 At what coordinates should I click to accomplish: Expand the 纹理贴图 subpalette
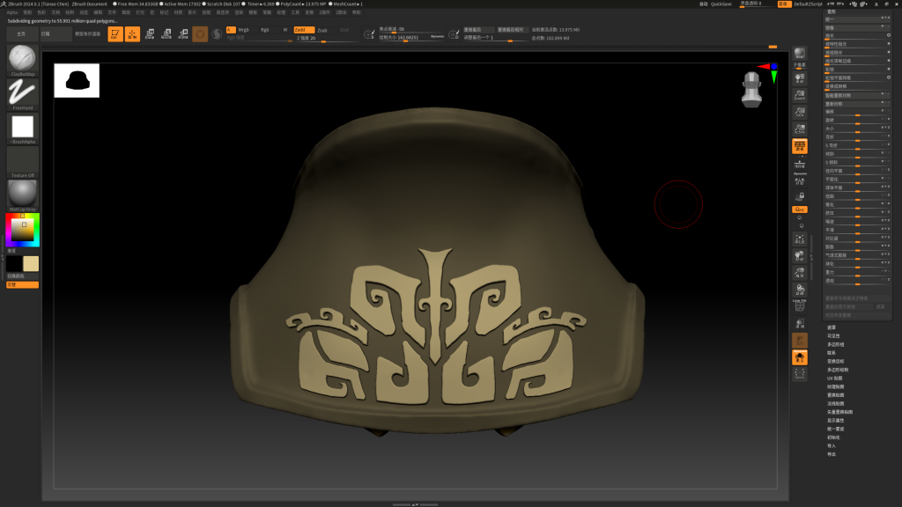tap(835, 387)
